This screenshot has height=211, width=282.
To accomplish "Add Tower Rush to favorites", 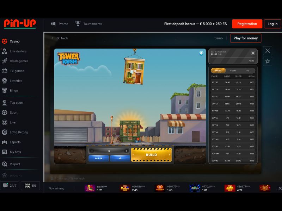I will click(268, 62).
